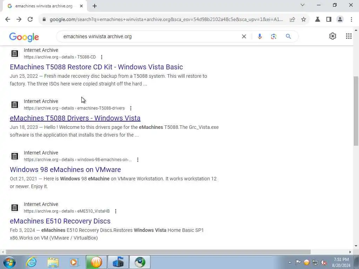Open the Windows Start menu orb
The height and width of the screenshot is (269, 359).
(9, 262)
